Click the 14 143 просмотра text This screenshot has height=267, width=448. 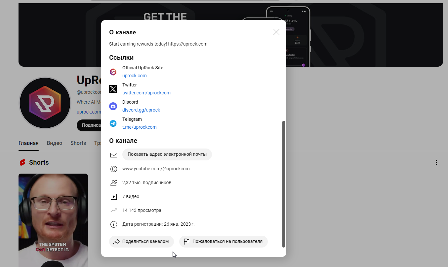(142, 210)
